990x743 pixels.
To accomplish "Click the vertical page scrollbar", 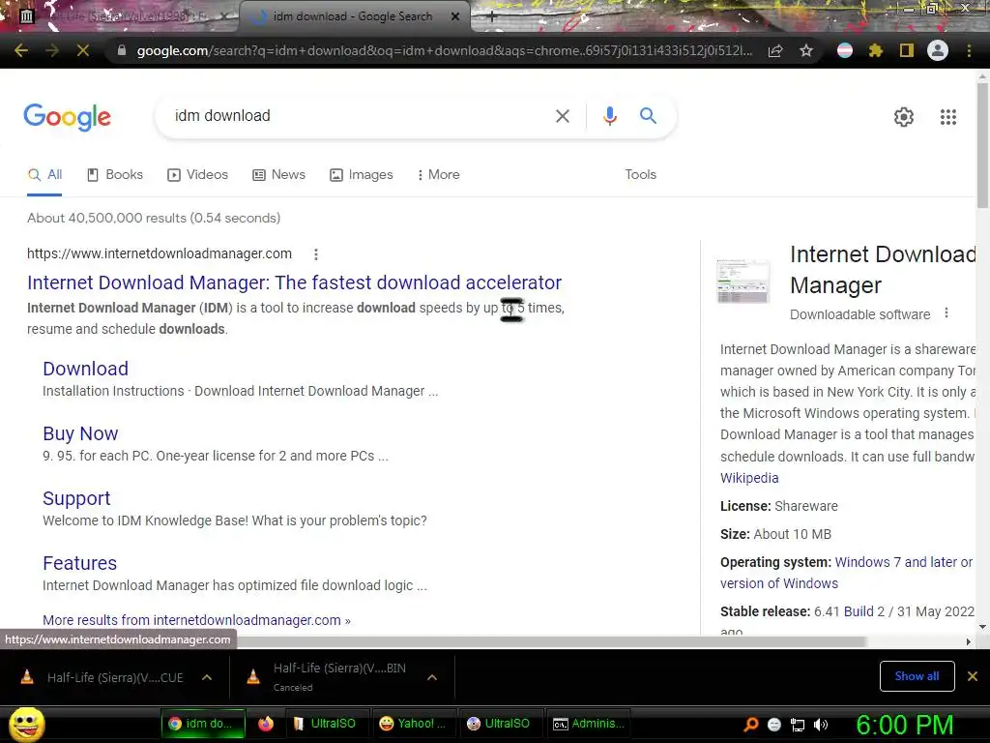I will (982, 145).
